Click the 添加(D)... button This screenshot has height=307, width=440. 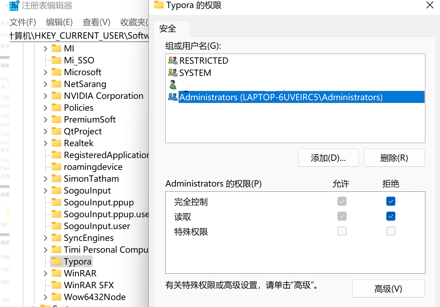(328, 158)
